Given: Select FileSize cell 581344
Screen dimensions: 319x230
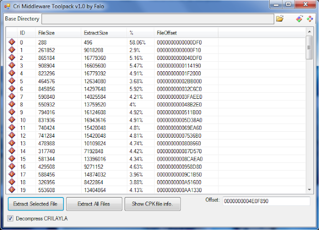Looking at the screenshot, I should tap(46, 159).
